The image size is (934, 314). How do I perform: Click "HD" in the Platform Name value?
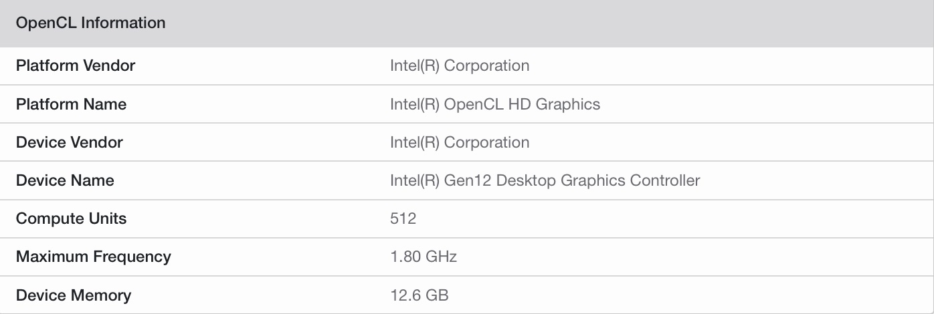(520, 104)
